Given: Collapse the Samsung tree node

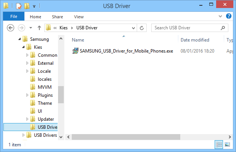Looking at the screenshot, I should tap(19, 39).
